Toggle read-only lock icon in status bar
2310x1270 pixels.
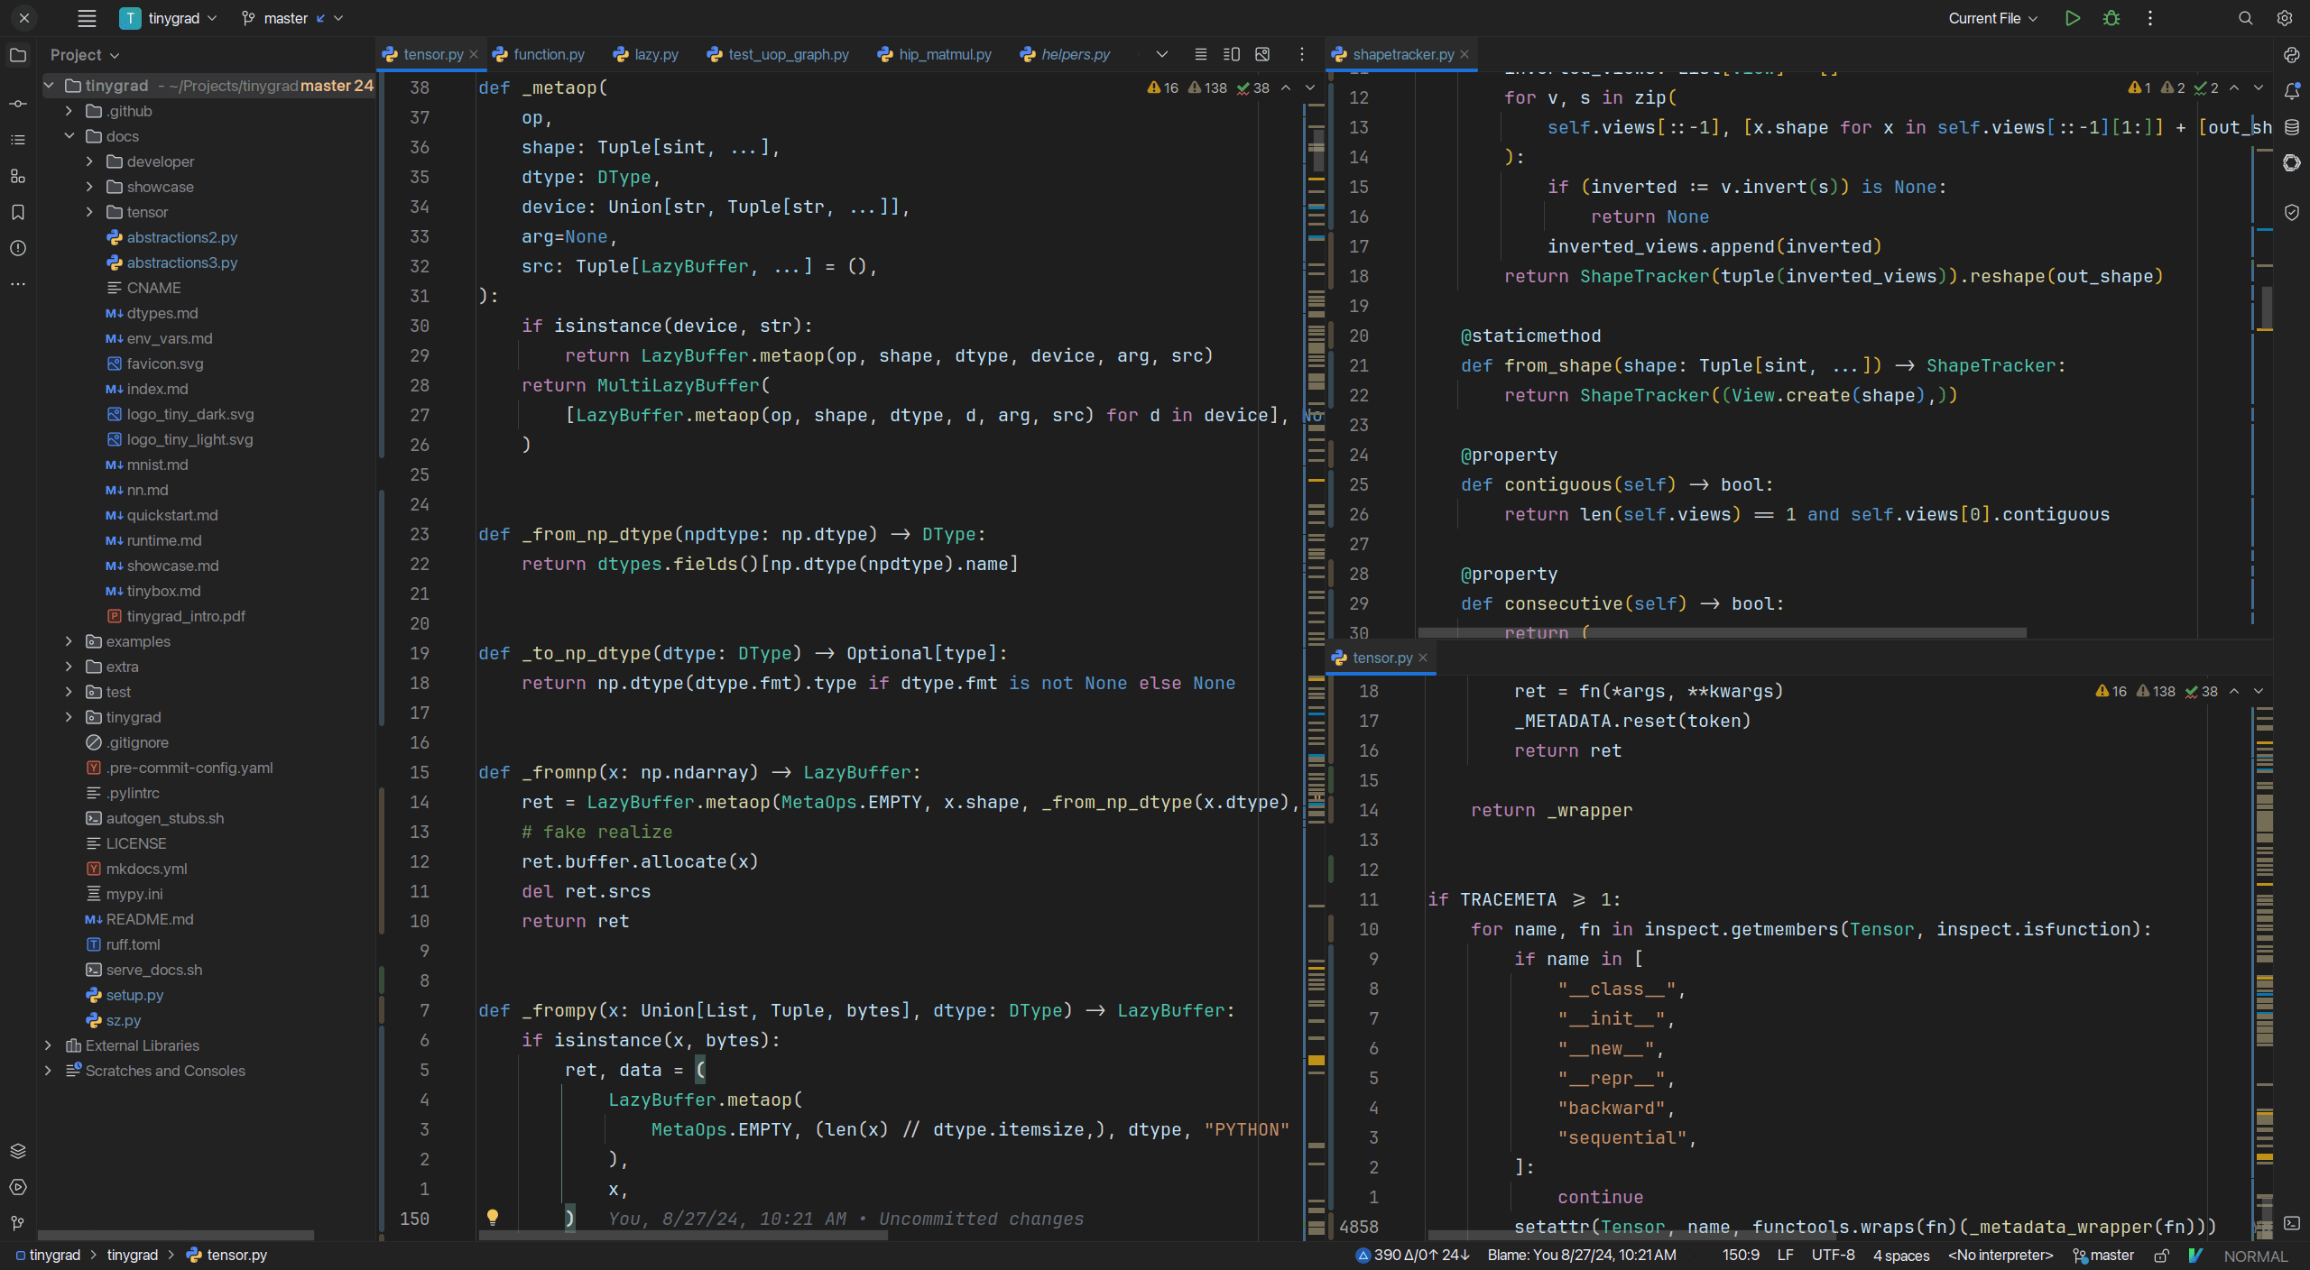[x=2162, y=1256]
